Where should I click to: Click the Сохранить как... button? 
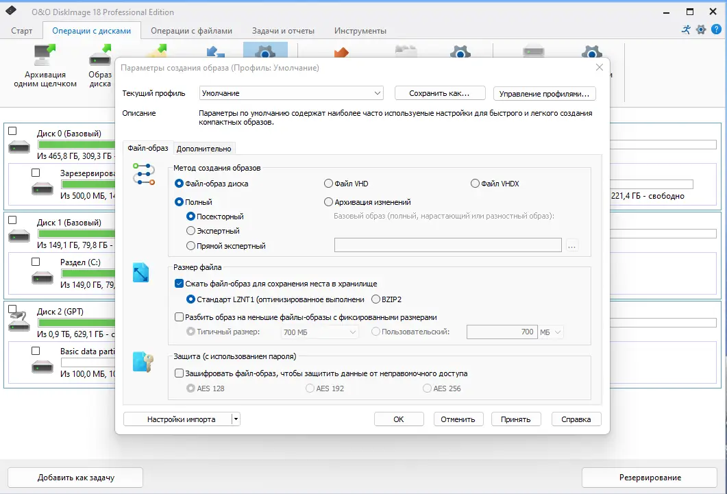tap(439, 93)
